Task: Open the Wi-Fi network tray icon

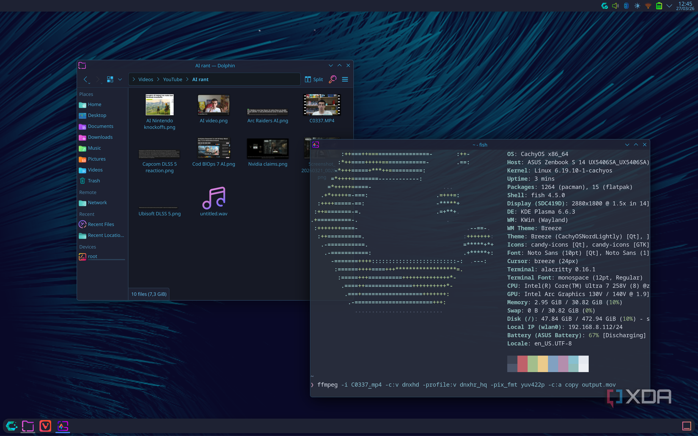Action: coord(648,6)
